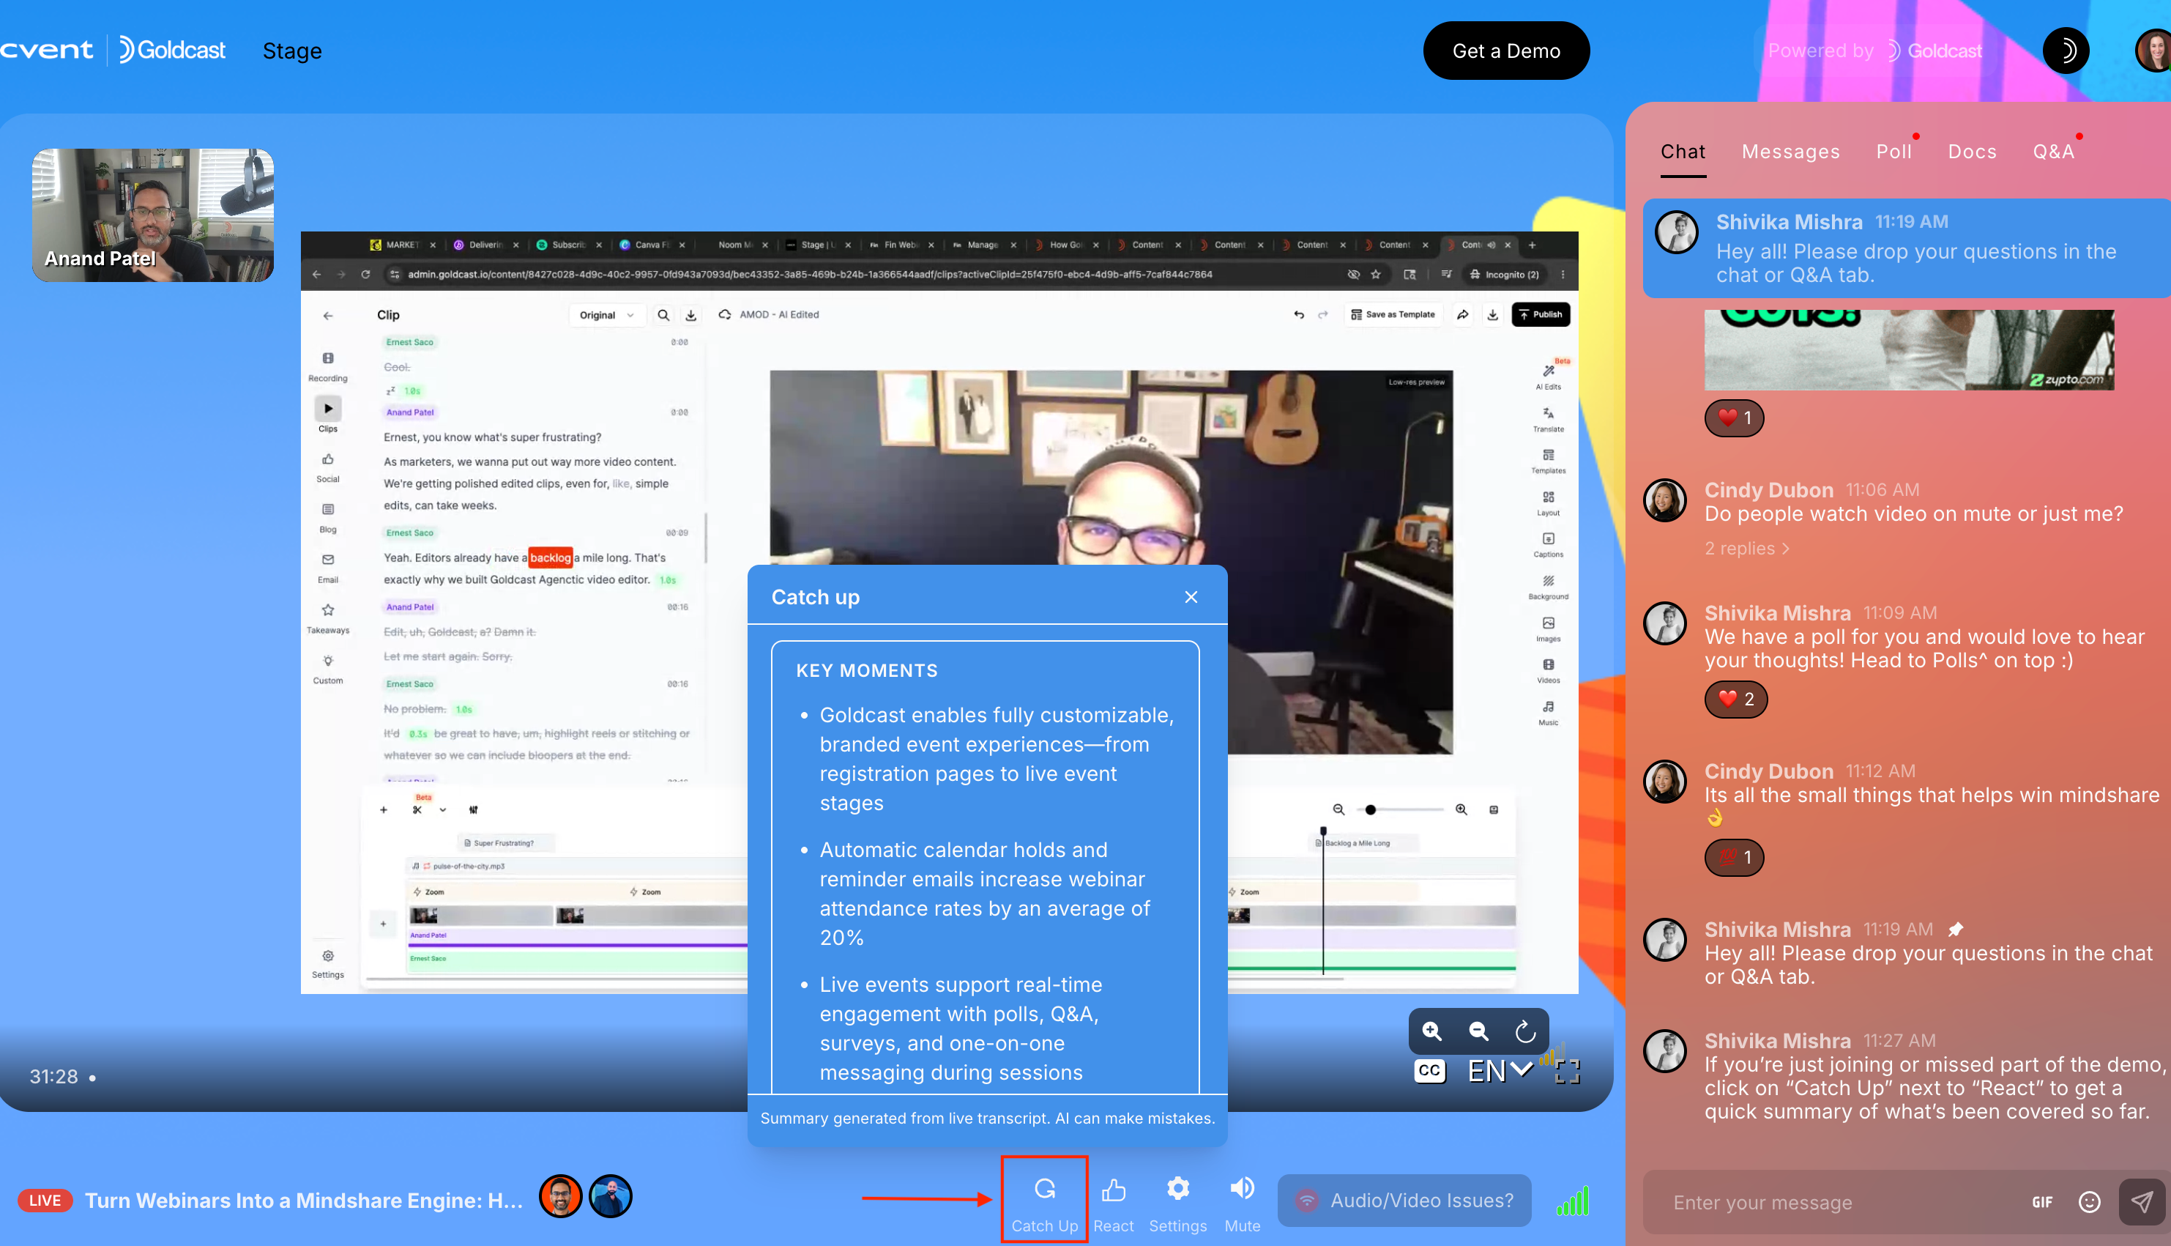Open the Original dropdown in shared Clip editor
Image resolution: width=2171 pixels, height=1246 pixels.
(606, 315)
